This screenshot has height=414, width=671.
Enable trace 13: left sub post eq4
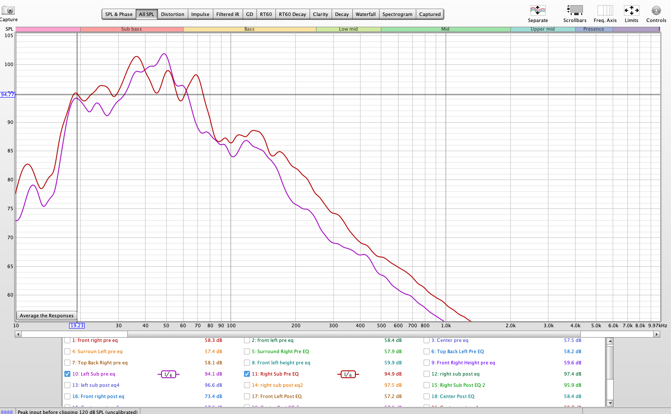click(x=67, y=385)
